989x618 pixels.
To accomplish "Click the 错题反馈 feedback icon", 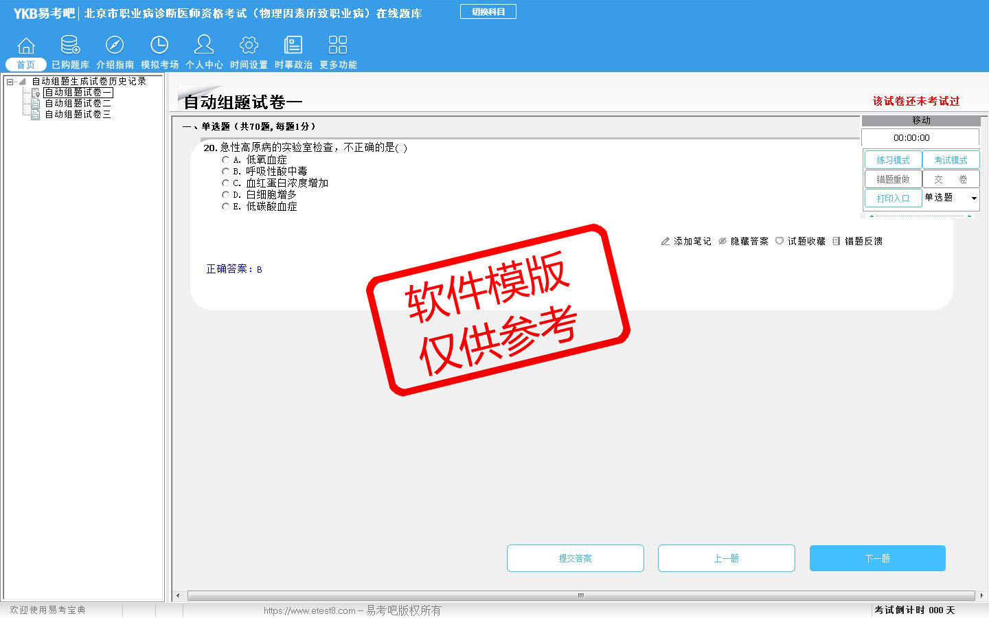I will [x=837, y=241].
